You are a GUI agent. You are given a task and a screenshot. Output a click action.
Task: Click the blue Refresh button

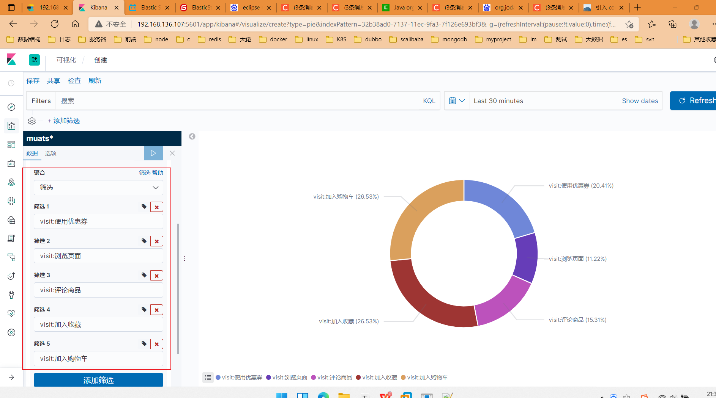(693, 101)
